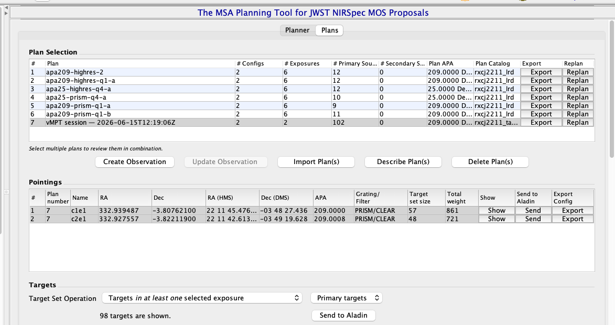
Task: Open the Primary targets dropdown
Action: [347, 298]
